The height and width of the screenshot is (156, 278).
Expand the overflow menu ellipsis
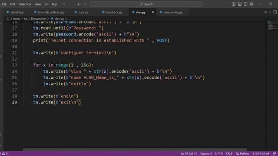pos(63,4)
